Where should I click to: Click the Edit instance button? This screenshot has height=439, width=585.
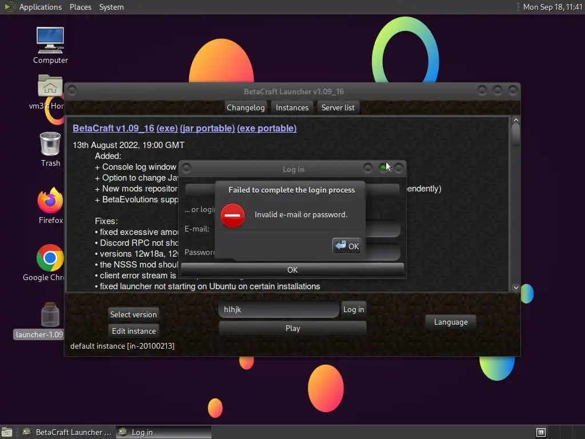134,331
